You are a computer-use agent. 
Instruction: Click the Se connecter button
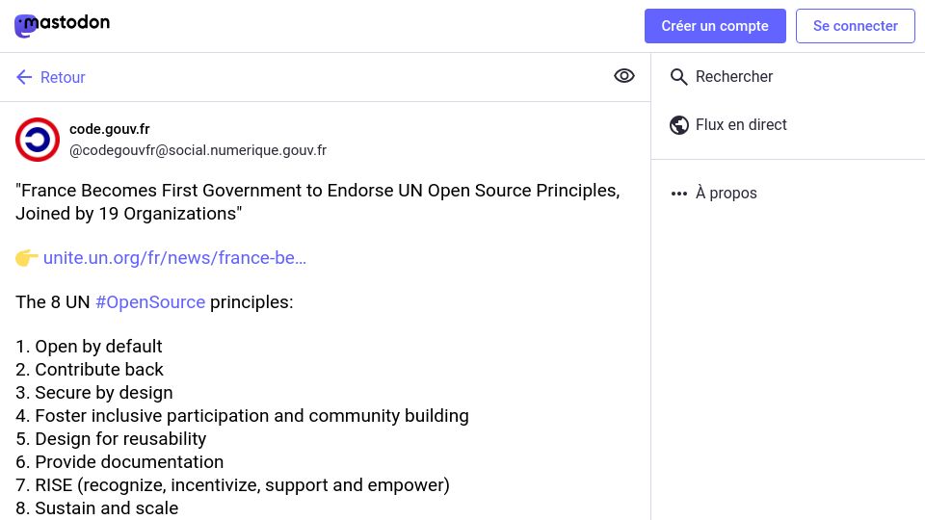pos(856,26)
